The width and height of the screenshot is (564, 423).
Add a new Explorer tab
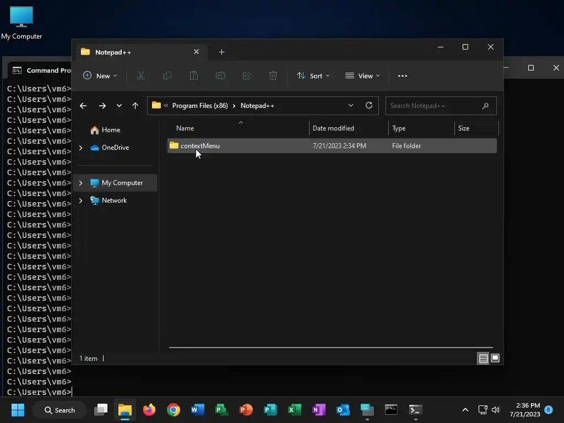pyautogui.click(x=221, y=52)
